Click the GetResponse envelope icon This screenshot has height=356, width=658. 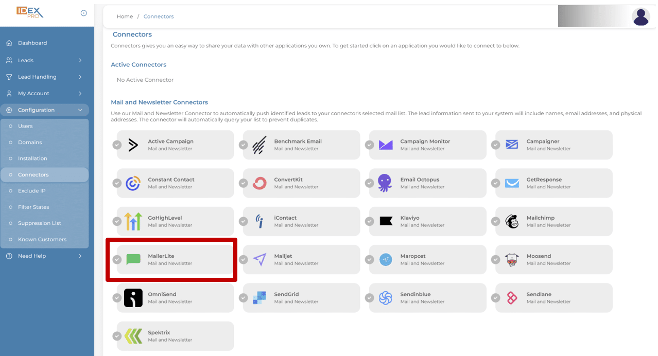click(x=512, y=183)
